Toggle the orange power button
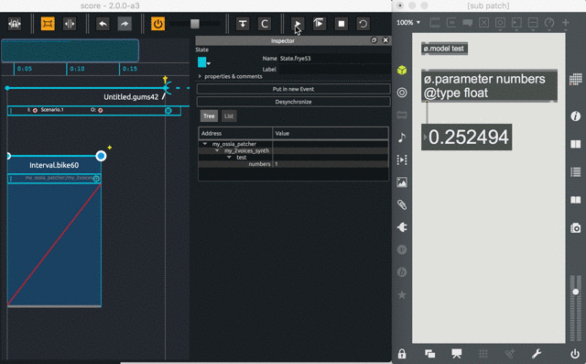586x364 pixels. 157,24
